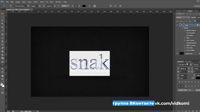Toggle text orientation in options bar

[11, 6]
